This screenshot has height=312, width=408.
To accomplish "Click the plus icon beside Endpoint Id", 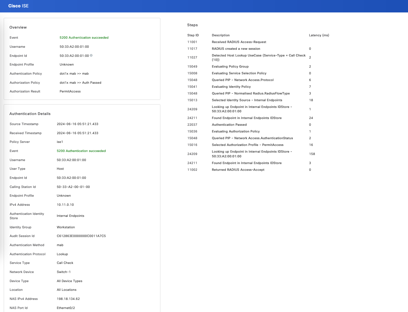I will [91, 55].
